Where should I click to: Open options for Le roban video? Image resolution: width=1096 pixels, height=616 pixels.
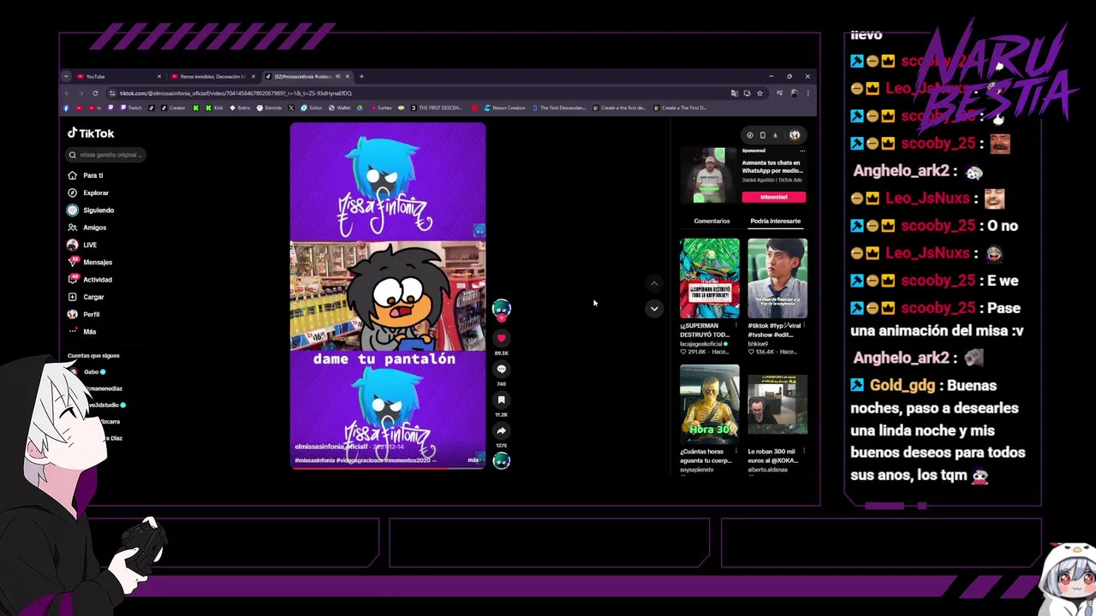click(803, 451)
